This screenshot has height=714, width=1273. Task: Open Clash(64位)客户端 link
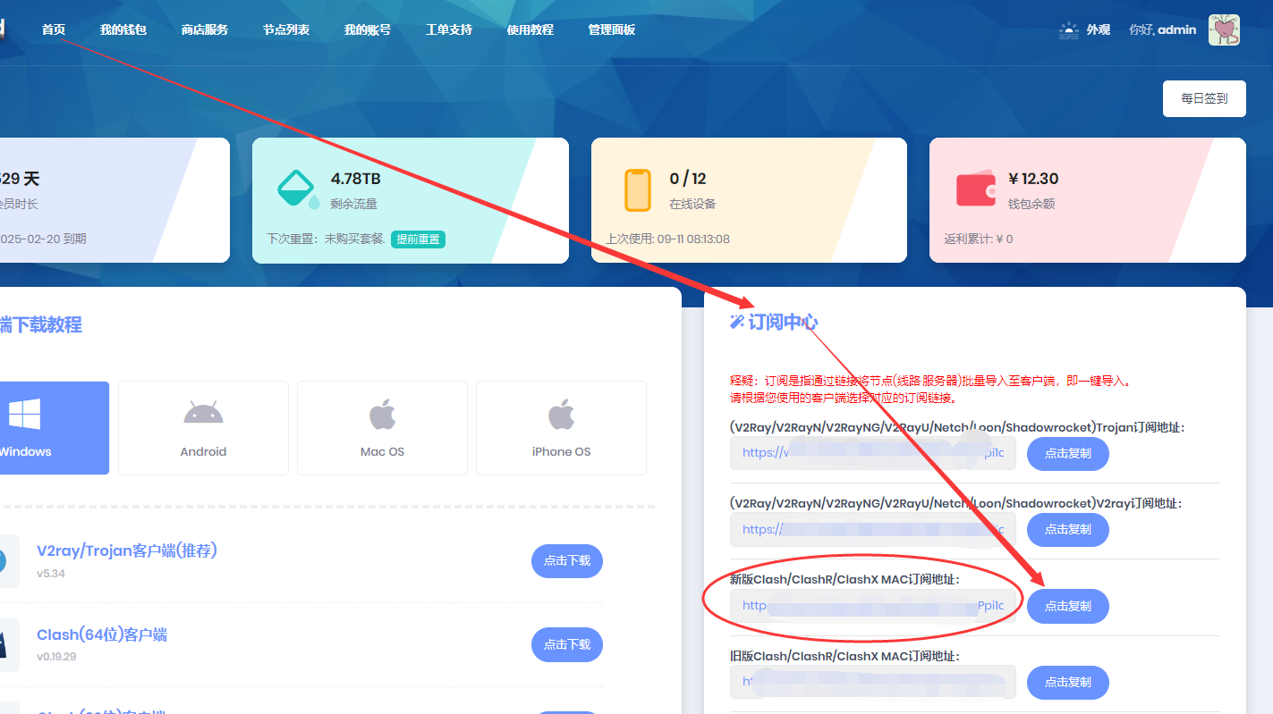point(102,634)
